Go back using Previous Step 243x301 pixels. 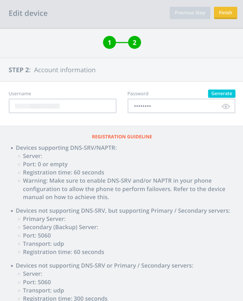pos(190,13)
